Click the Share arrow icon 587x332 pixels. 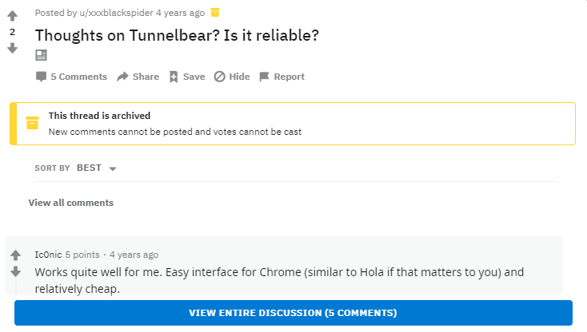click(122, 77)
